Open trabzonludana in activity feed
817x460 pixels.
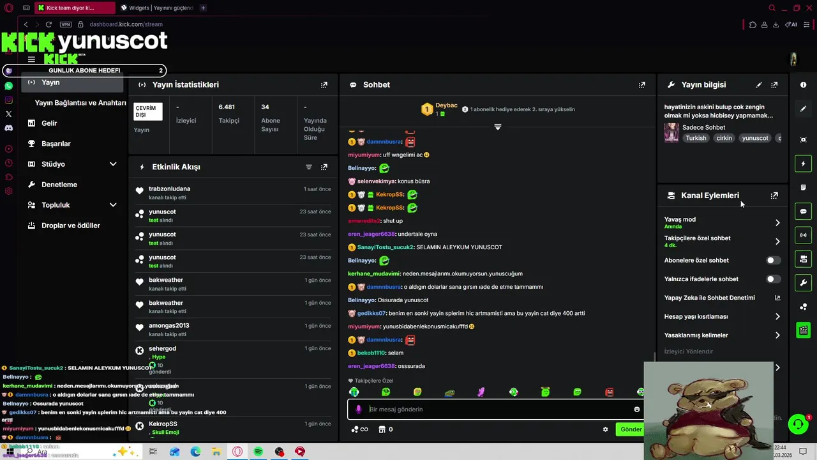170,189
